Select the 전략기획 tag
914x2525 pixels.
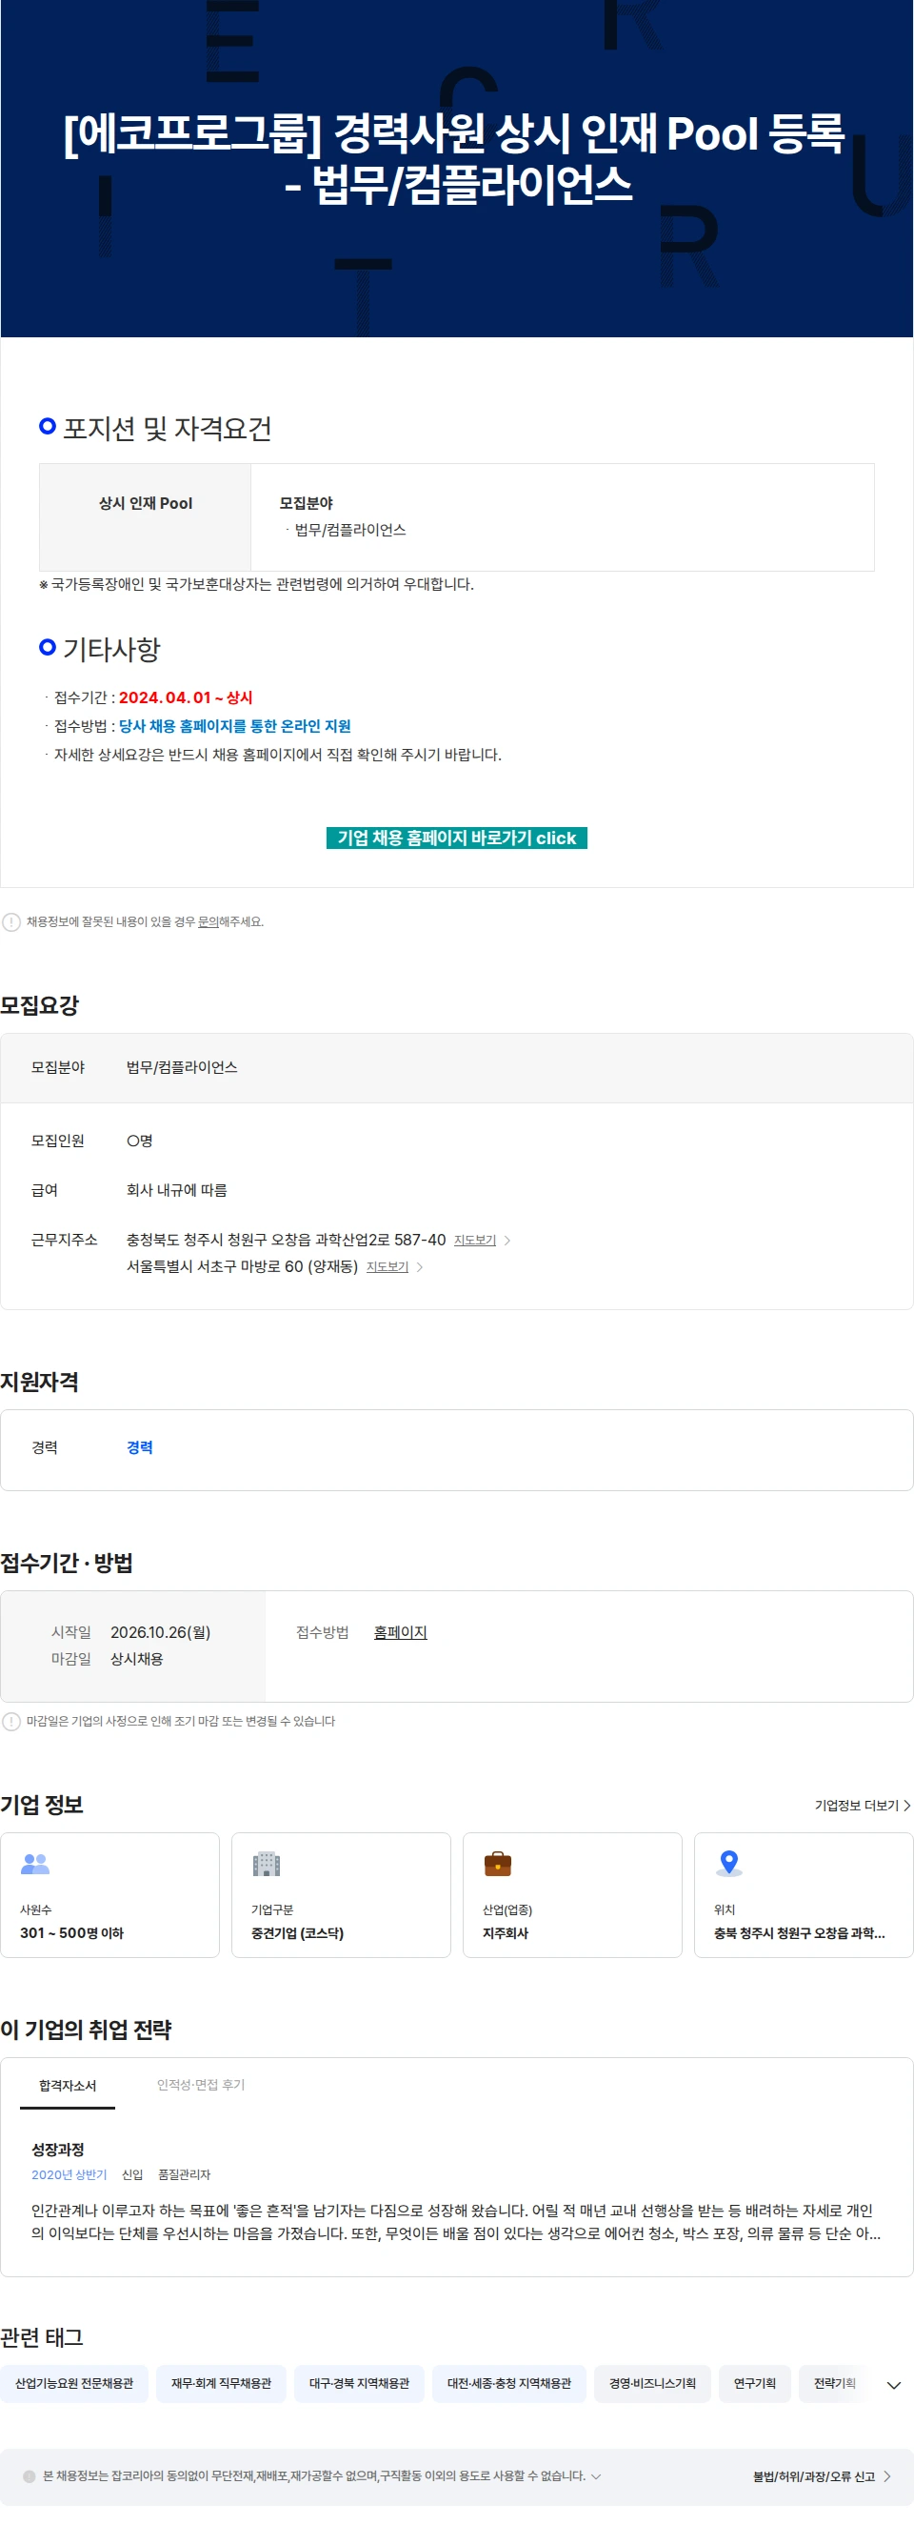click(x=835, y=2383)
